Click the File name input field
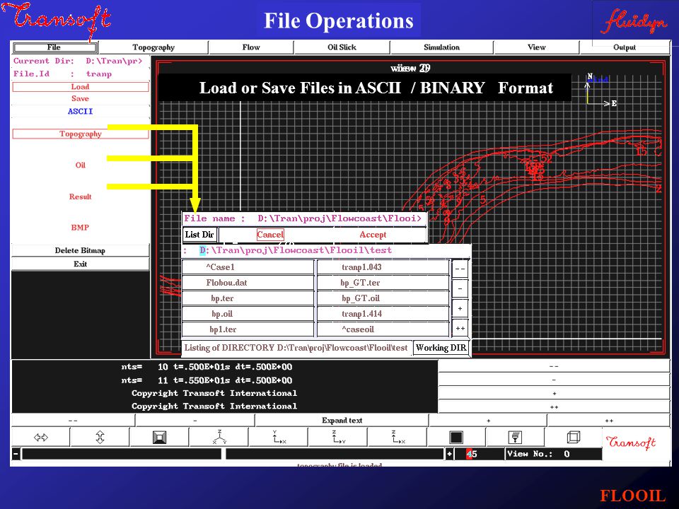 click(304, 218)
